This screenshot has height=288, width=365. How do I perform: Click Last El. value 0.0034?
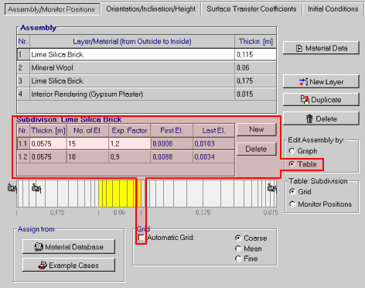213,157
